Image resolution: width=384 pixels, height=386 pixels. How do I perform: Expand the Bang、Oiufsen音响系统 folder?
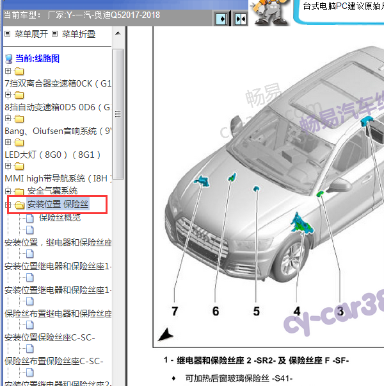pos(8,119)
